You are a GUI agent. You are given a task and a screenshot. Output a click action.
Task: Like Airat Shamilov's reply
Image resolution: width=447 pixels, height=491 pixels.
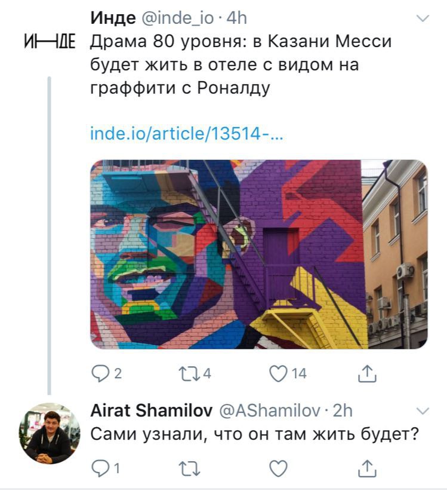[x=278, y=469]
